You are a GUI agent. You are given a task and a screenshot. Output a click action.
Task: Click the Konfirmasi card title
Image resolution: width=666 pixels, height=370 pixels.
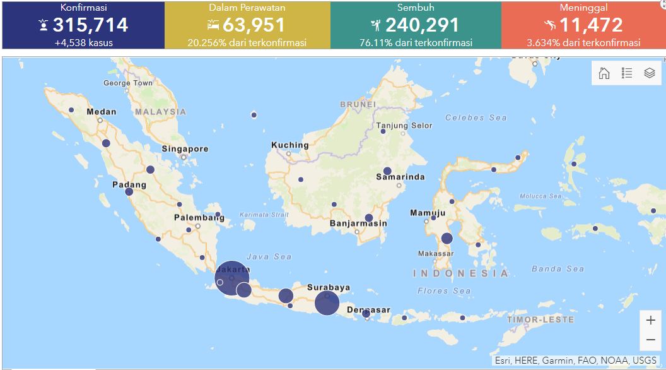tap(84, 7)
